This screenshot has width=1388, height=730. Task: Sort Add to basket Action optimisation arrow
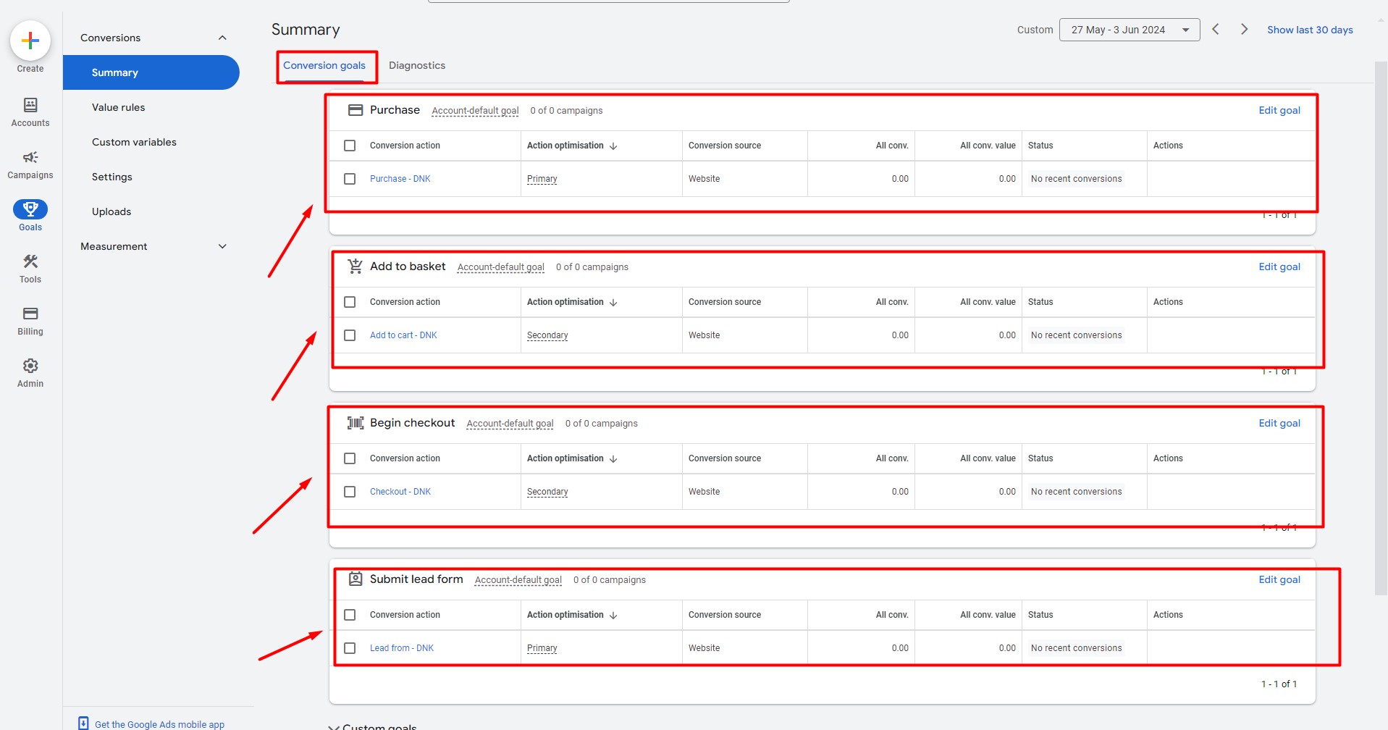coord(613,302)
